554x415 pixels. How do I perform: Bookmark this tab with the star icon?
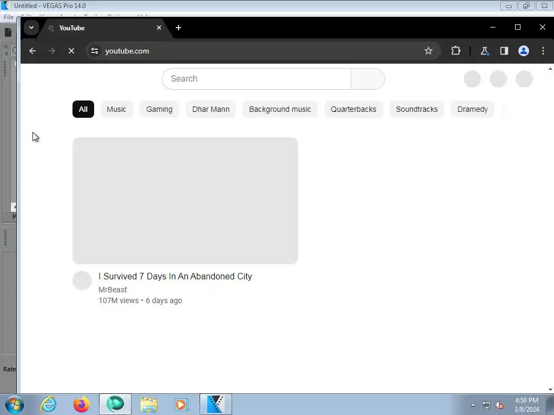[428, 51]
